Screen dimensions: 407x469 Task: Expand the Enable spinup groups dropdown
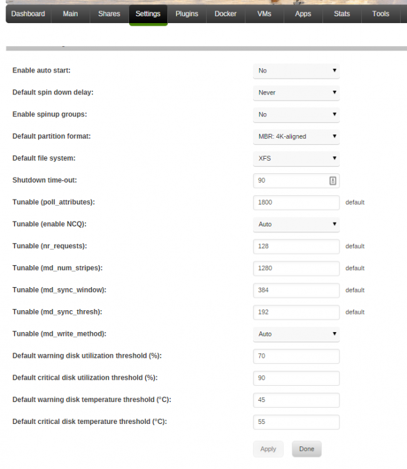point(296,114)
